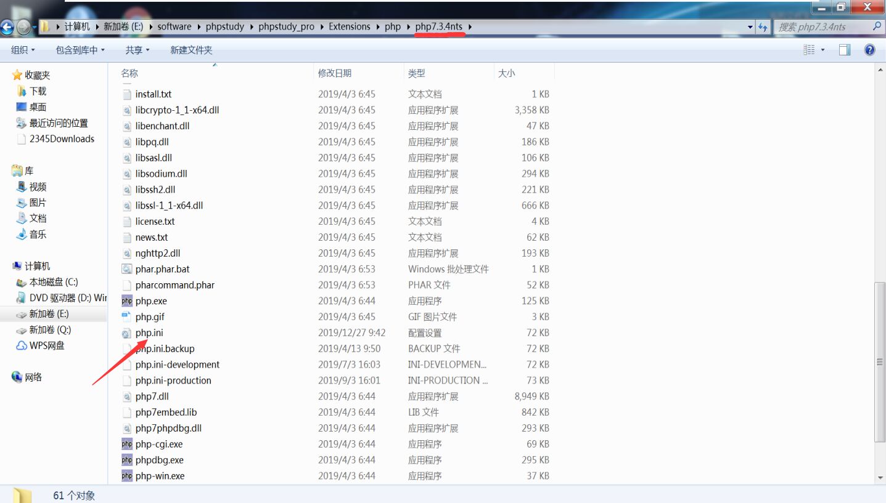Click the Help question mark icon

869,50
